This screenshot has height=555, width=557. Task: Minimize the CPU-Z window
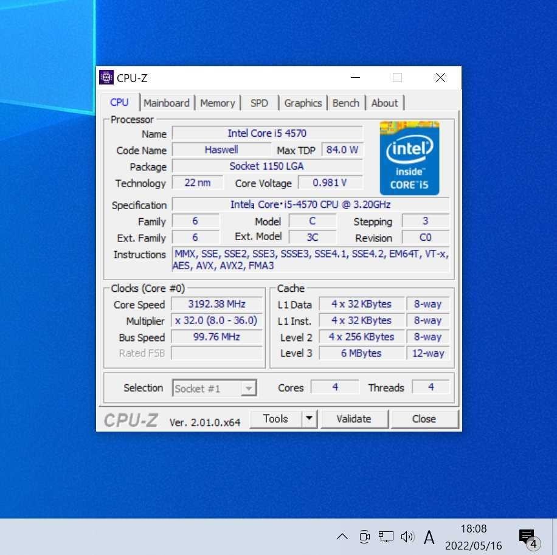point(356,77)
